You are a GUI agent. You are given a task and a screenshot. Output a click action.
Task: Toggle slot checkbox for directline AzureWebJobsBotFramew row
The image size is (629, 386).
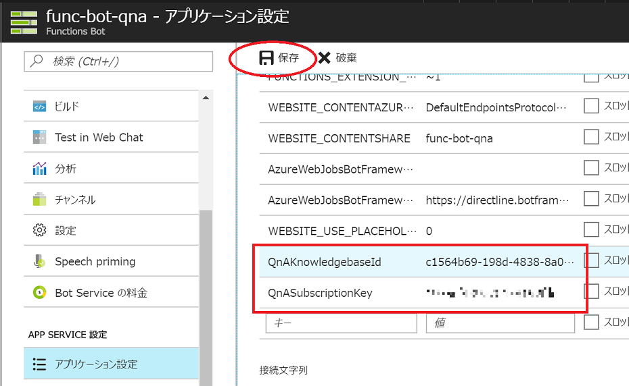click(x=591, y=198)
